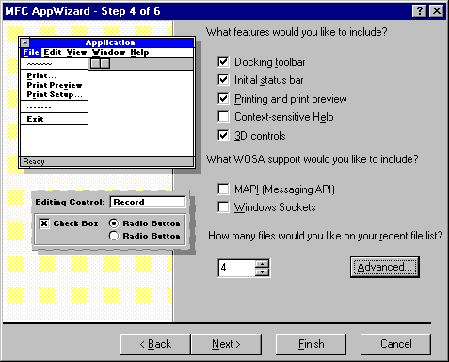Open the Advanced... options dialog
449x362 pixels.
(x=385, y=267)
